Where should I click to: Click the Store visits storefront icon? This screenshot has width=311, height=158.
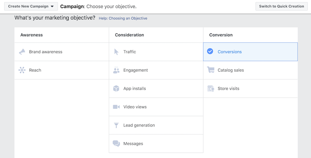211,89
